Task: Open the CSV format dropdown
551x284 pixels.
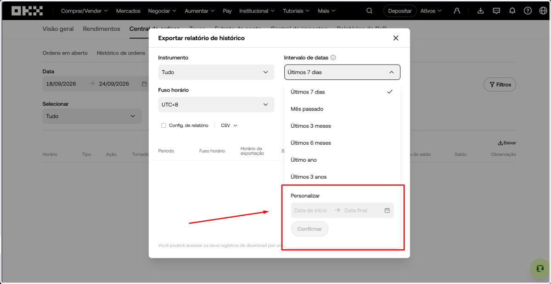Action: click(229, 126)
